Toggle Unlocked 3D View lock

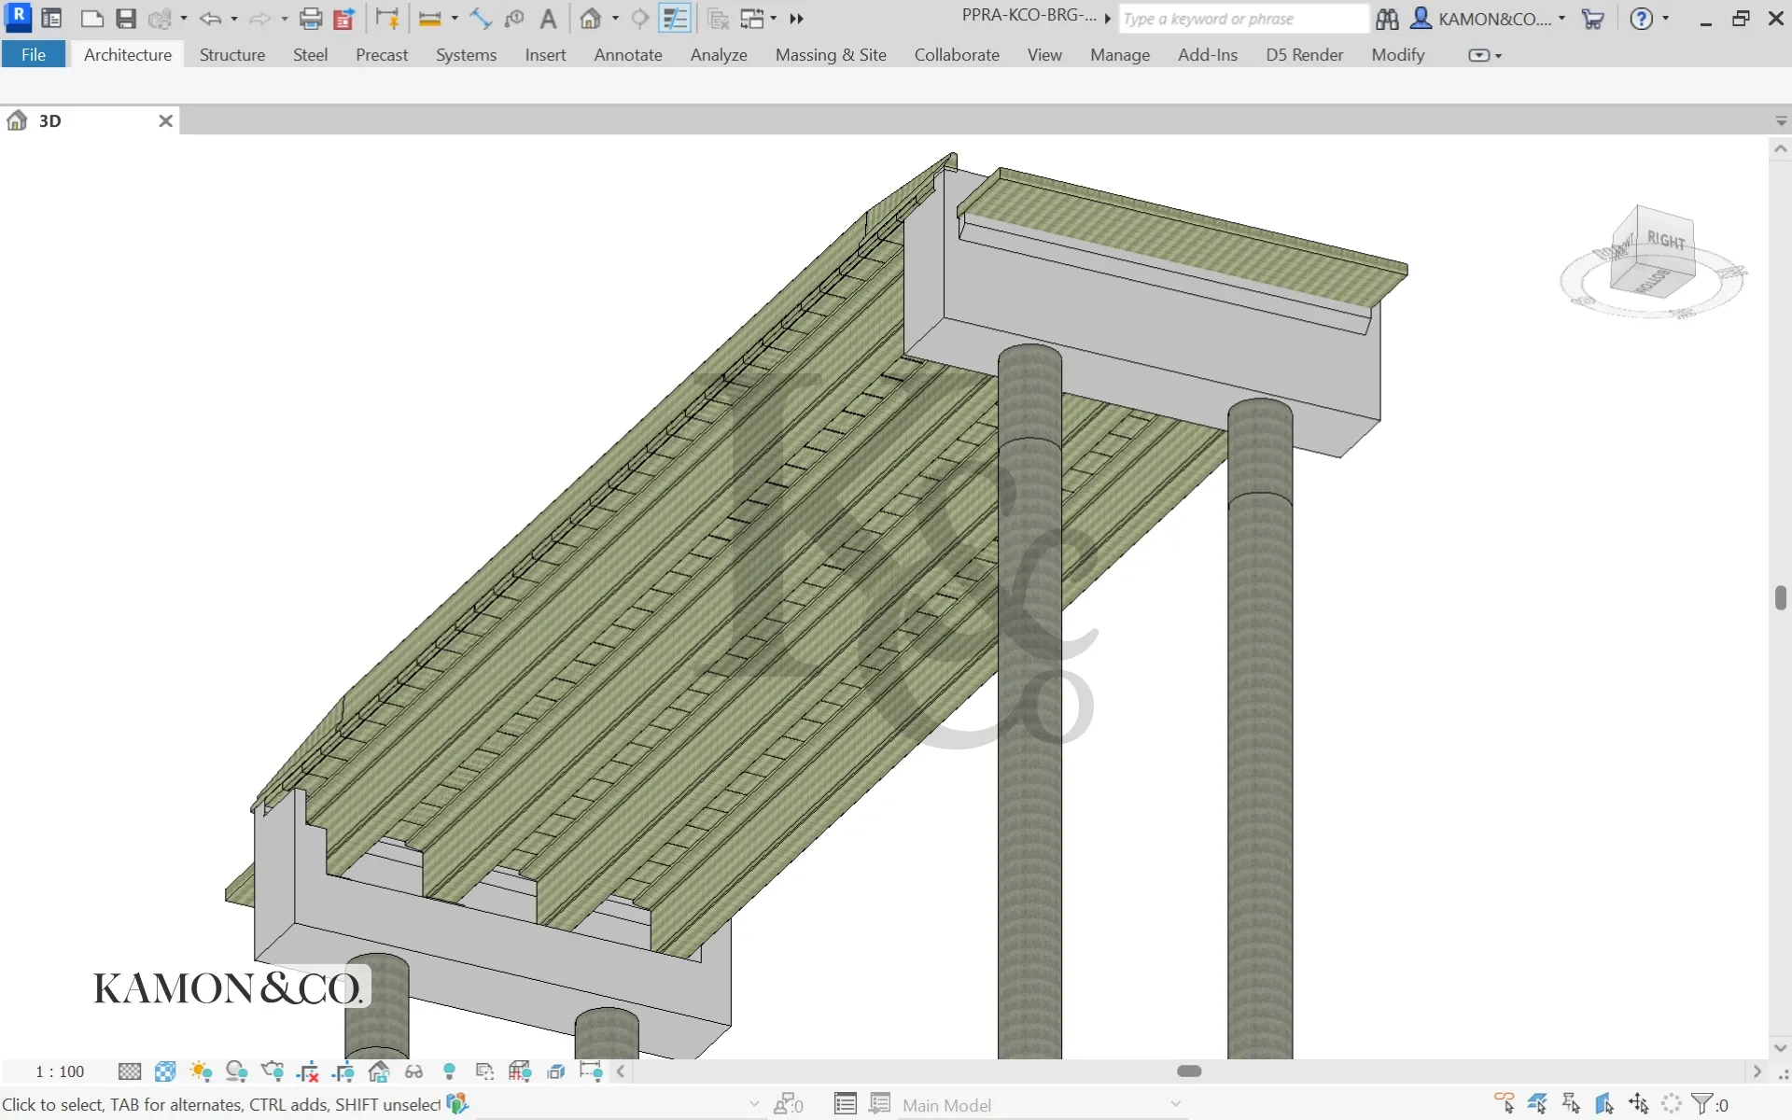tap(379, 1071)
